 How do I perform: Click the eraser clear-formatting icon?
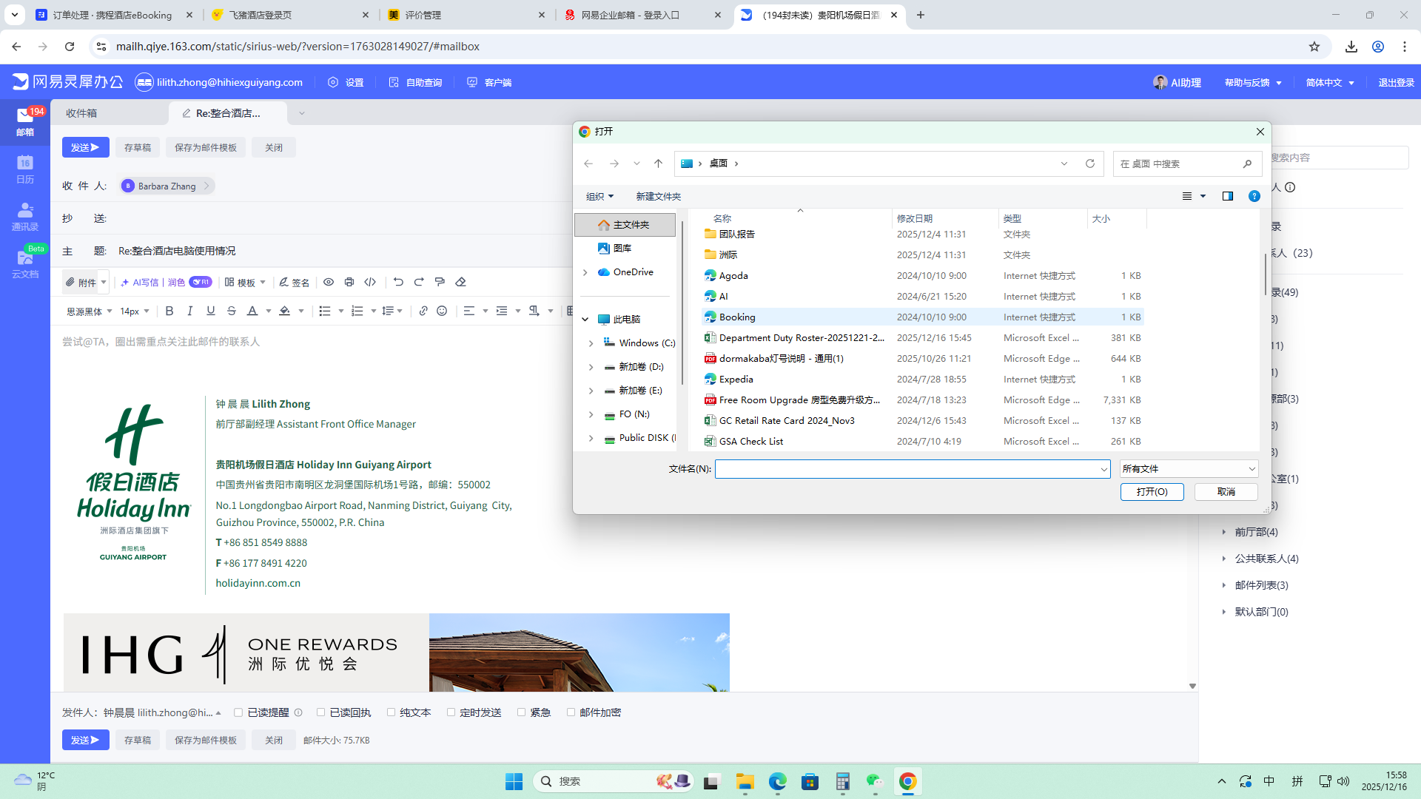[x=460, y=282]
